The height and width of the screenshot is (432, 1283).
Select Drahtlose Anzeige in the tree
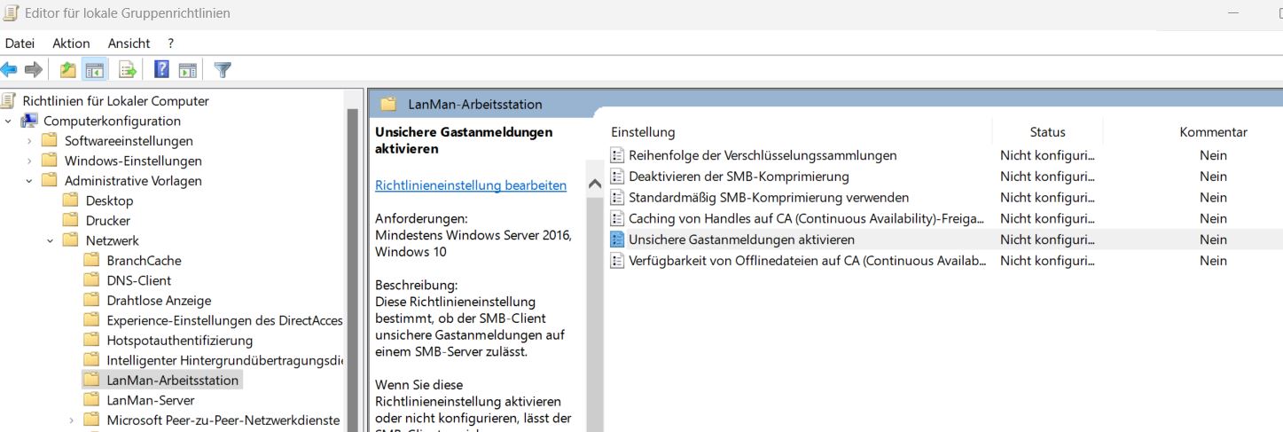(159, 301)
